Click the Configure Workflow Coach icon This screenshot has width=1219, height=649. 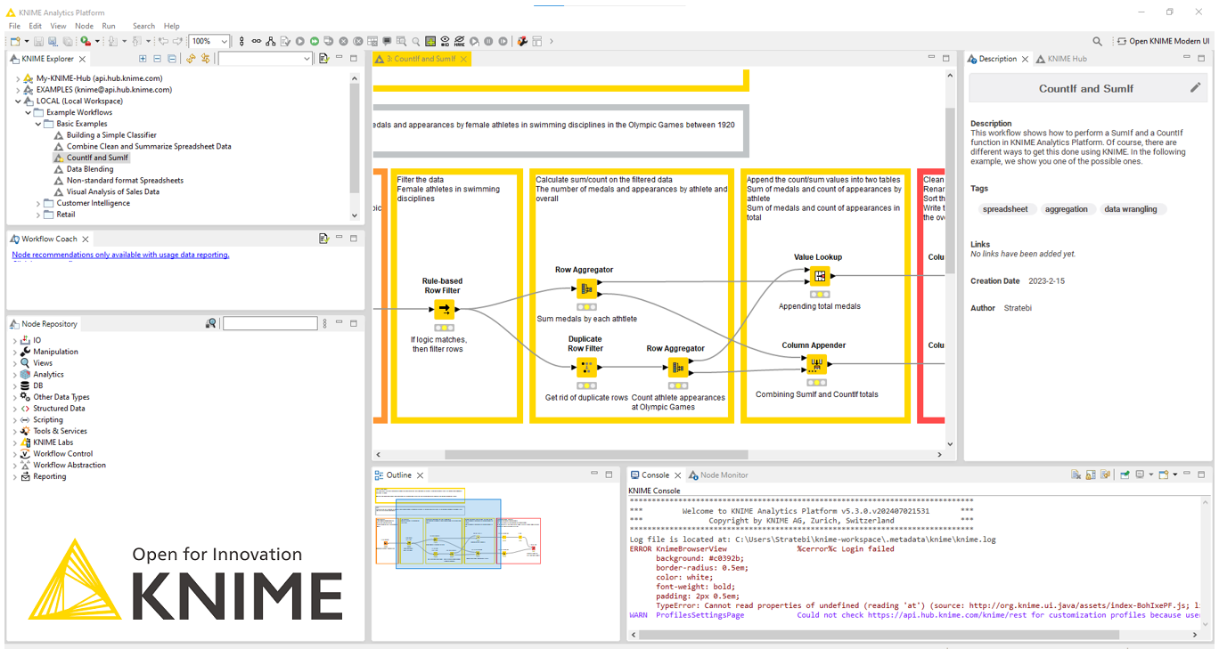coord(323,239)
